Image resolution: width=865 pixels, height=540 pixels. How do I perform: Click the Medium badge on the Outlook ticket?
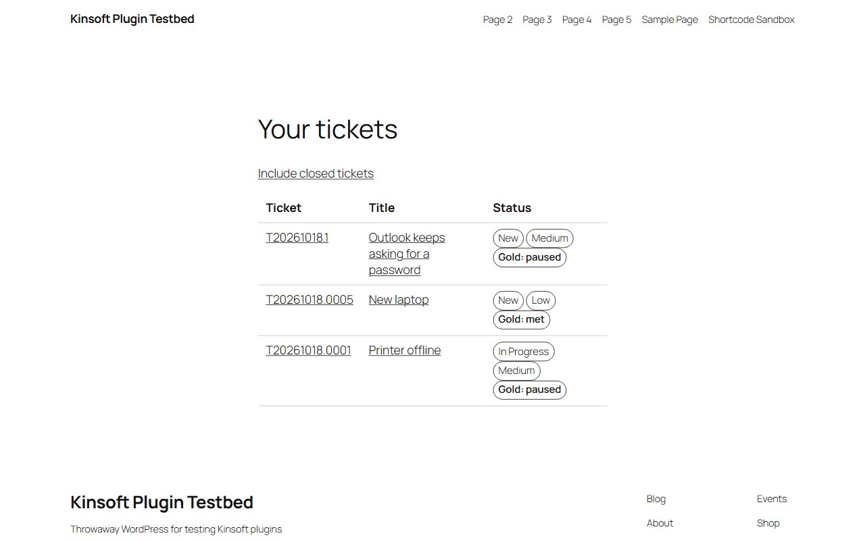tap(549, 238)
